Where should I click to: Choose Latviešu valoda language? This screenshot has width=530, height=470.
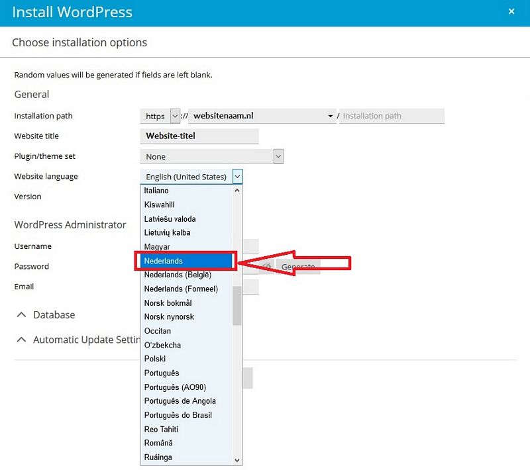tap(186, 219)
